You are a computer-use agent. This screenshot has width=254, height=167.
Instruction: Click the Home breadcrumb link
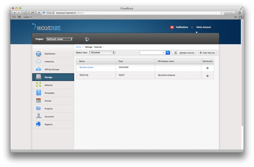78,47
